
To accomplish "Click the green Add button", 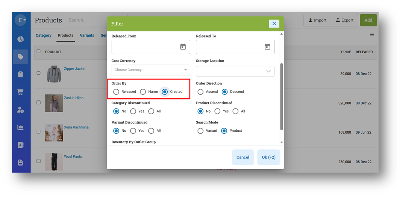I will point(368,20).
